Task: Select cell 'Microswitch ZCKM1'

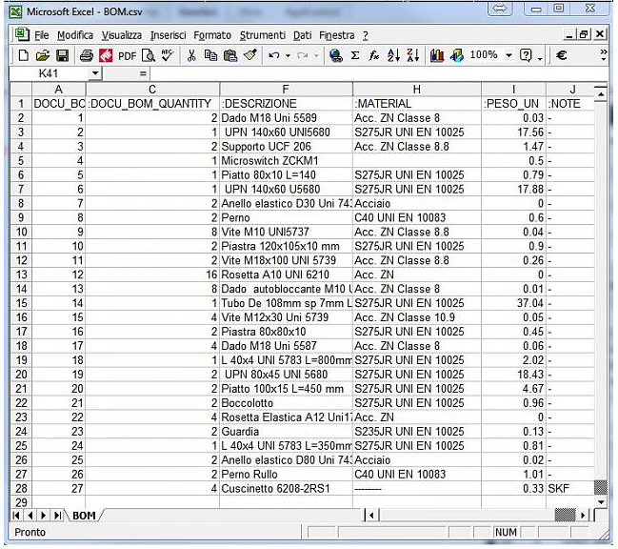Action: [x=286, y=161]
